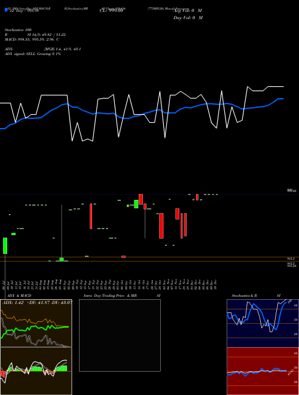299x395 pixels.
Task: Click the 'Stochastics: 100' reading
Action: (x=18, y=30)
